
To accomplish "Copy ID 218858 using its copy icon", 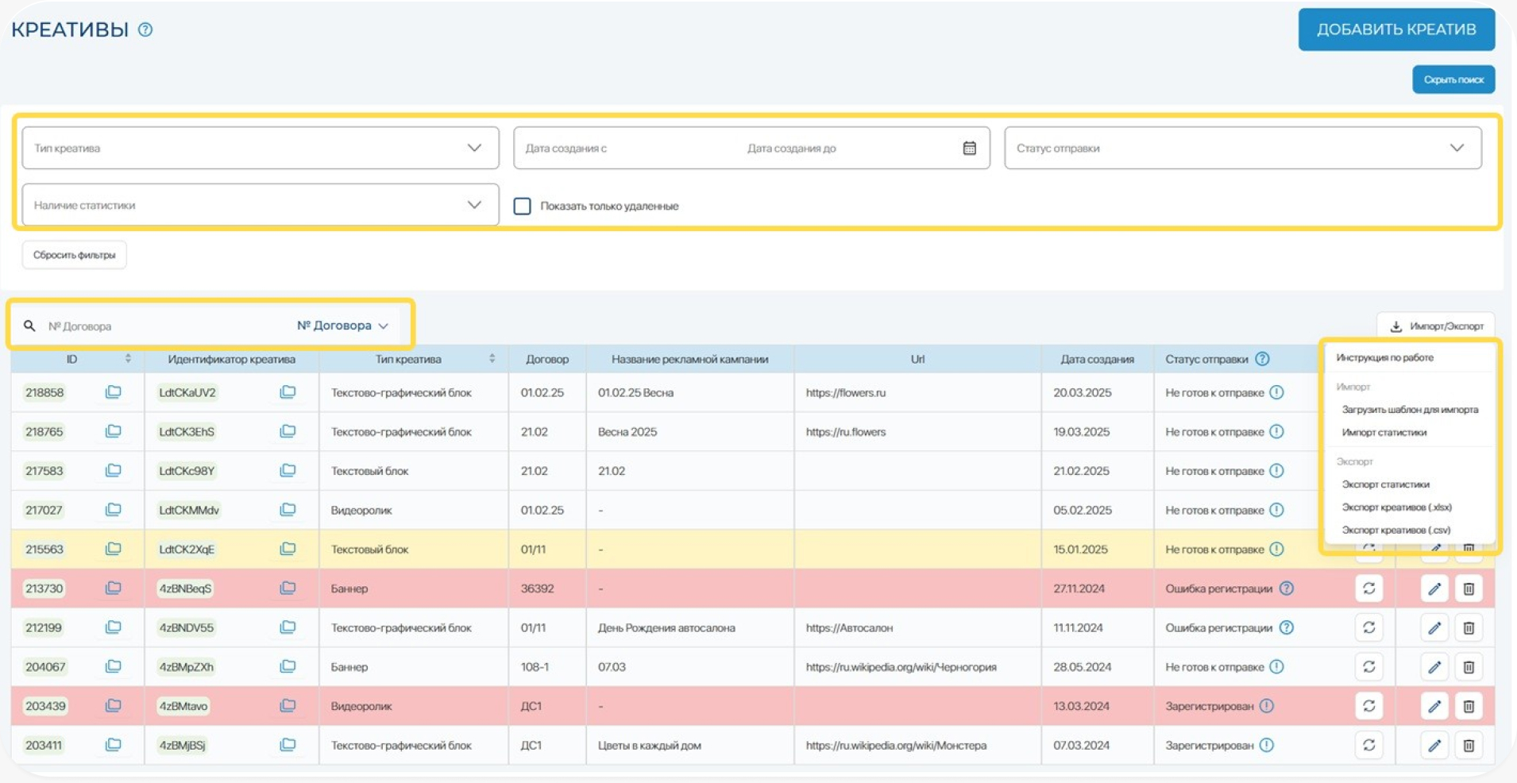I will 113,392.
